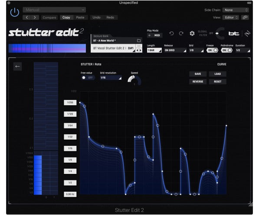This screenshot has width=259, height=215.
Task: Go to the next preset with right arrow
Action: (x=35, y=17)
